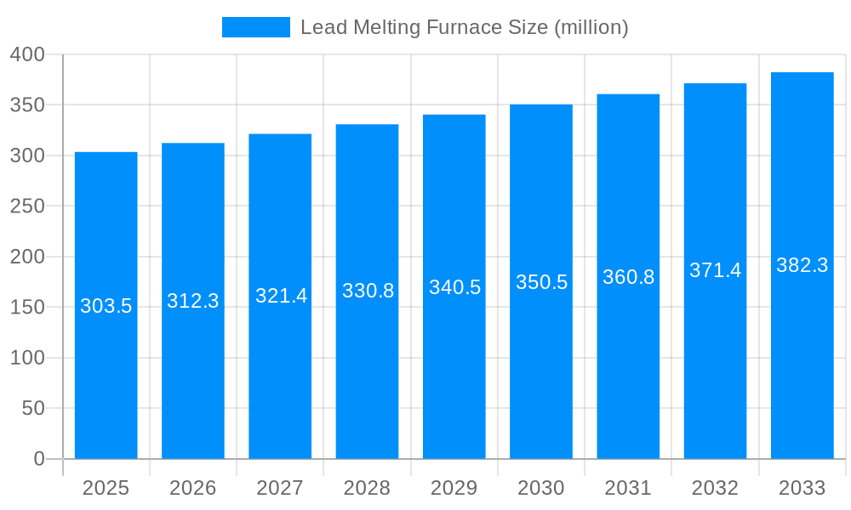
Task: Click the legend color swatch
Action: point(254,26)
